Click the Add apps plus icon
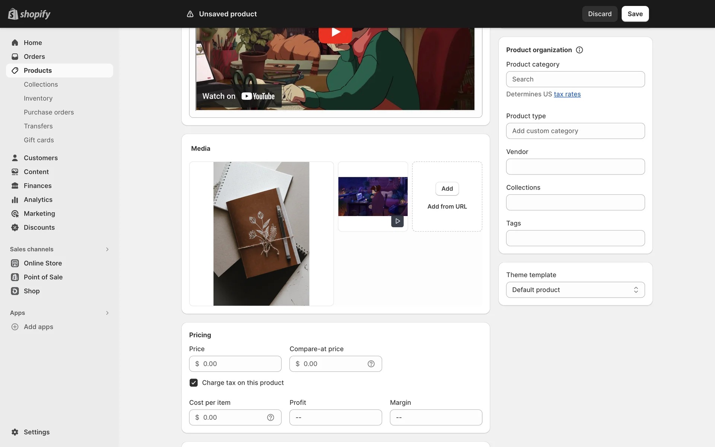715x447 pixels. click(15, 327)
